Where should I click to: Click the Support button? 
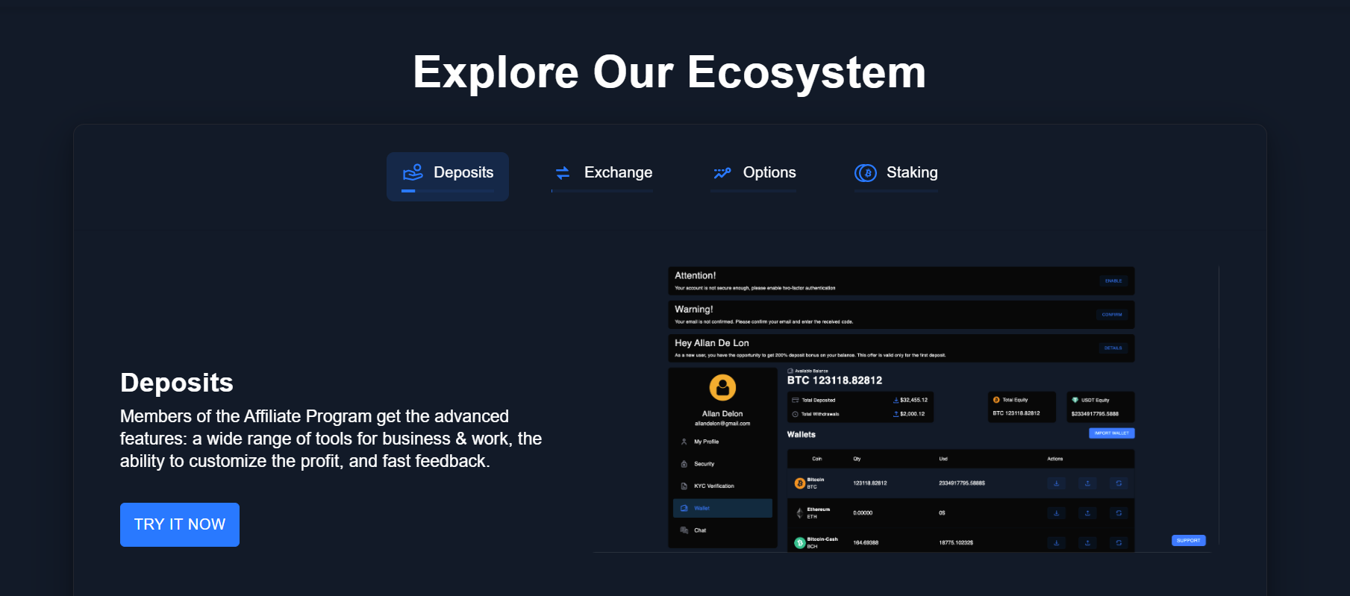pos(1188,540)
